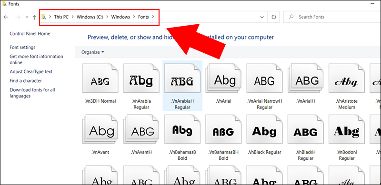
Task: Open the recent locations dropdown arrow
Action: pyautogui.click(x=27, y=17)
